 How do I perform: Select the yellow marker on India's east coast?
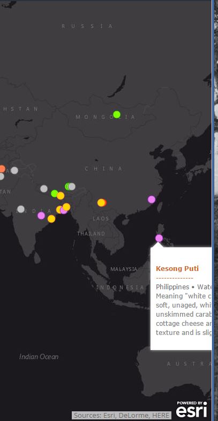coord(51,219)
